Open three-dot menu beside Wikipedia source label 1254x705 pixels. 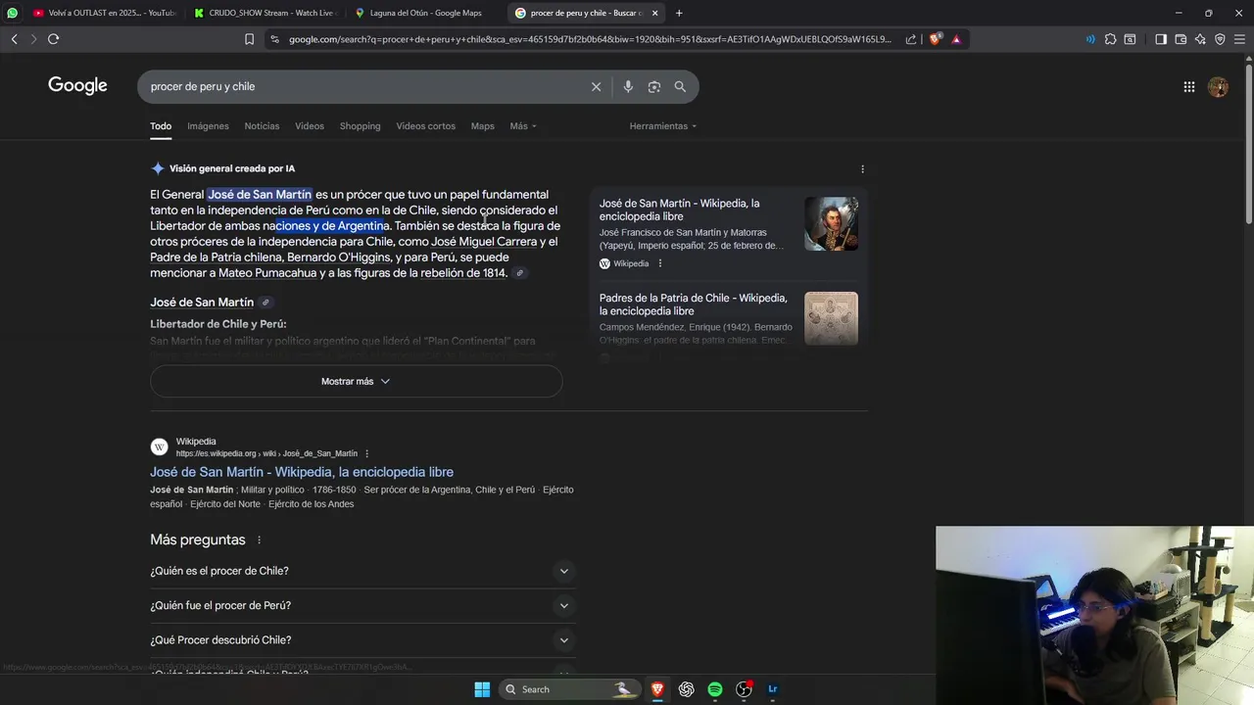pyautogui.click(x=659, y=263)
